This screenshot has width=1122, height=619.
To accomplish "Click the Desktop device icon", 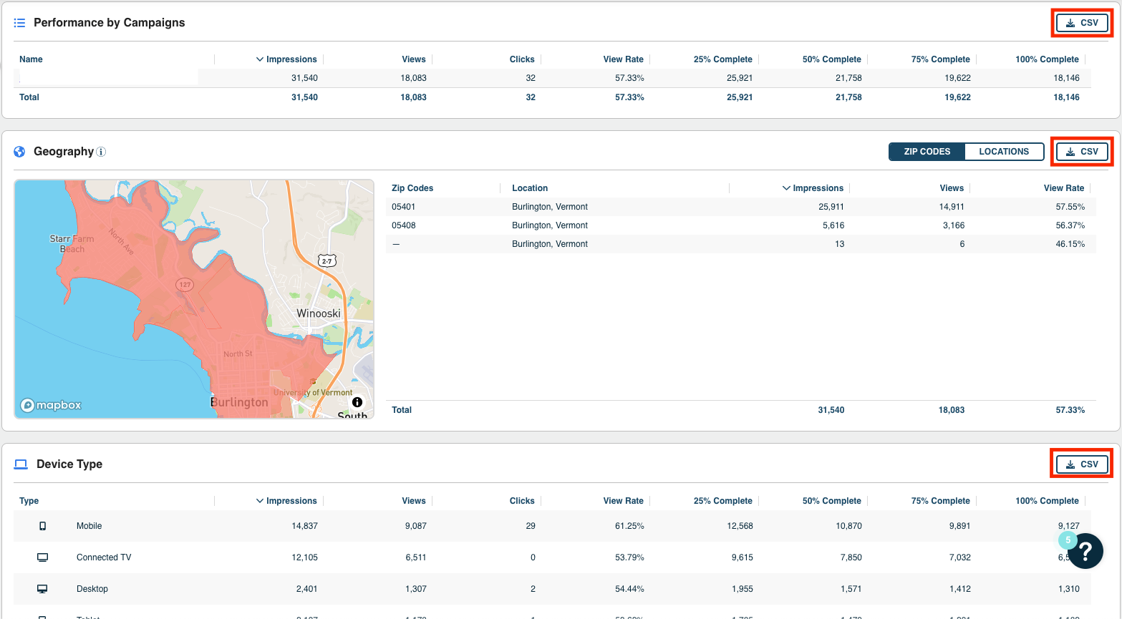I will [43, 589].
